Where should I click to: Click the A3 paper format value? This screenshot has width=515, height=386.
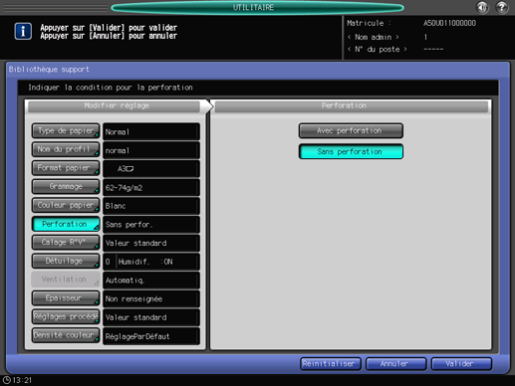coord(151,169)
